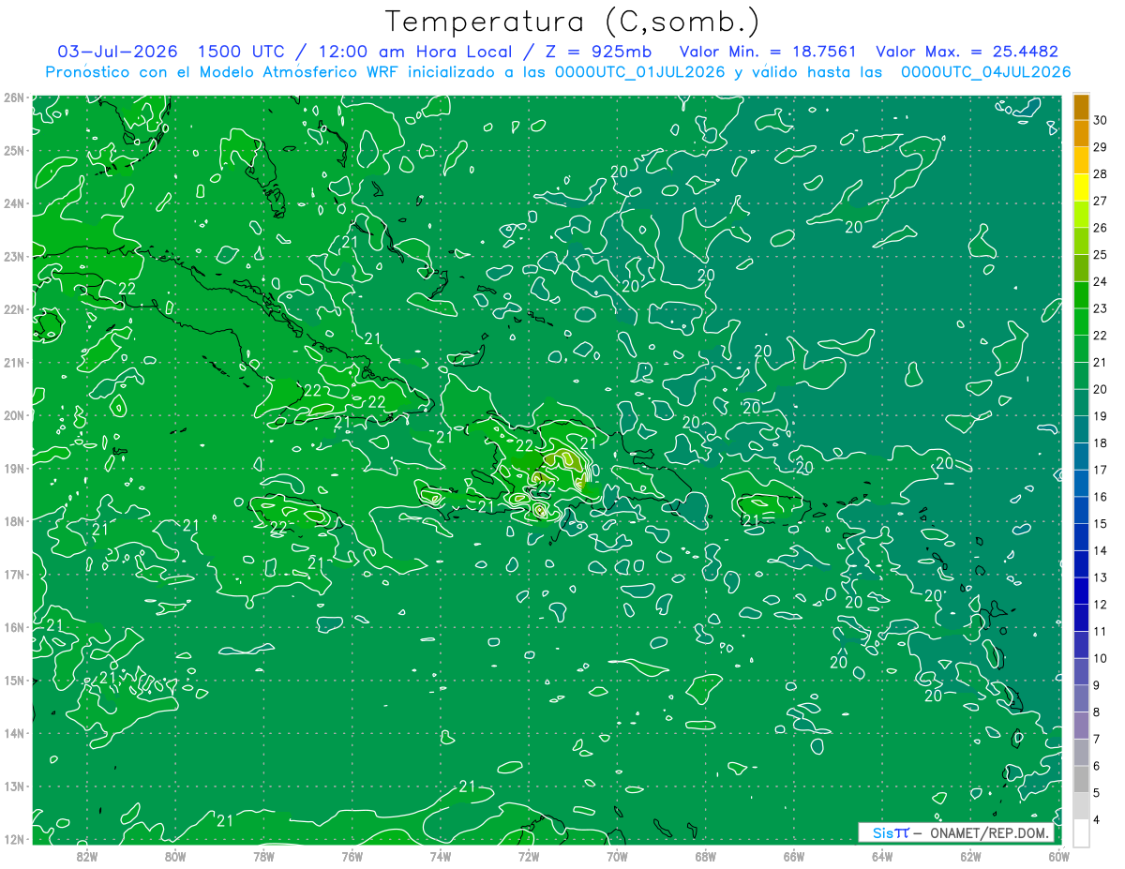
Task: Click the color scale label '30'
Action: pos(1101,120)
